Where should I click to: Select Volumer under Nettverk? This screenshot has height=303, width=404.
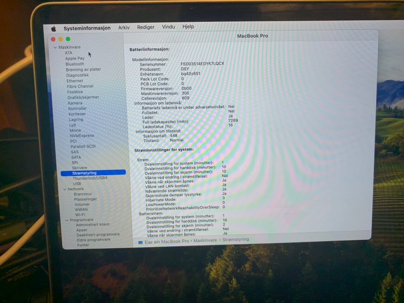pos(82,205)
